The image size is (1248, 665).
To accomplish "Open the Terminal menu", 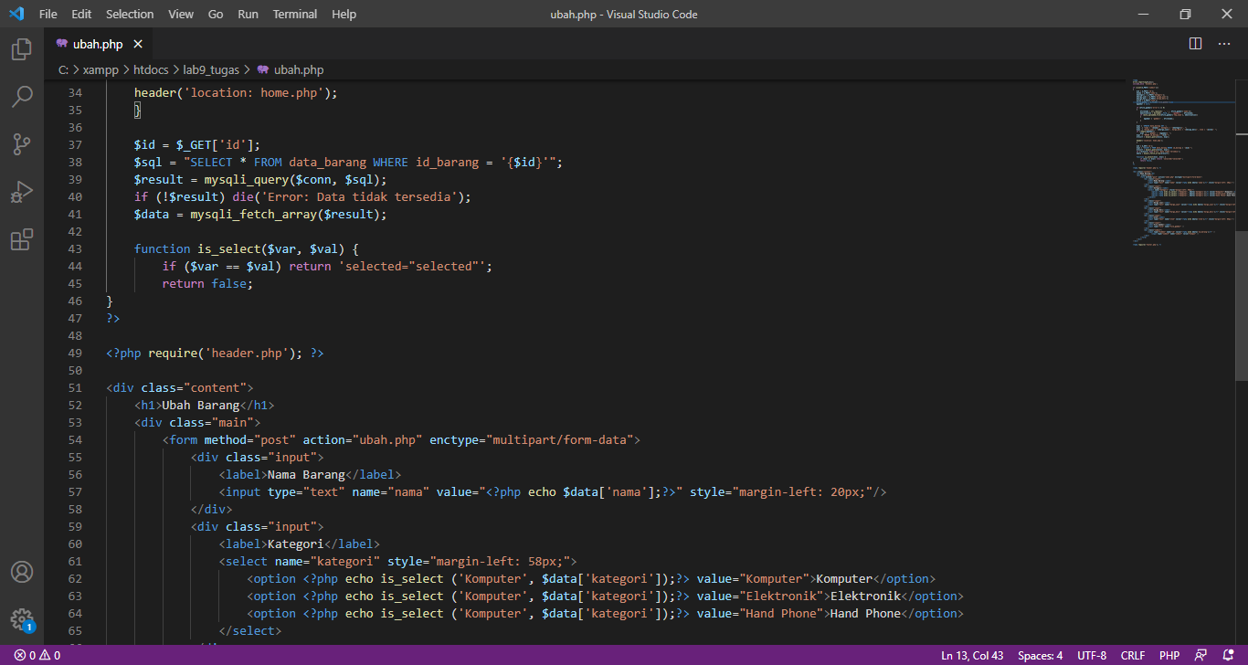I will click(295, 14).
